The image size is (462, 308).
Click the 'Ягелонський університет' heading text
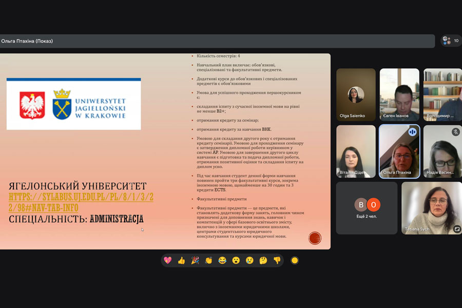coord(78,186)
